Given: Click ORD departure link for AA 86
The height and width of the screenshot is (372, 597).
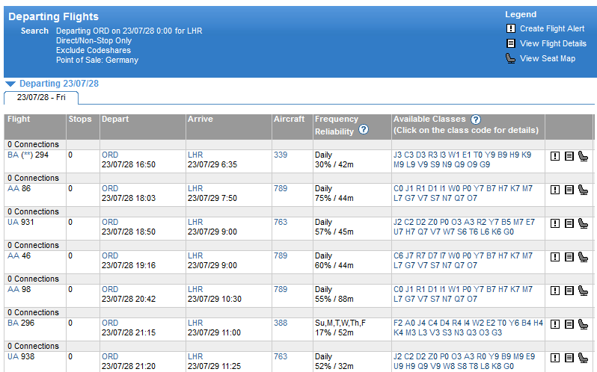Looking at the screenshot, I should click(x=110, y=188).
